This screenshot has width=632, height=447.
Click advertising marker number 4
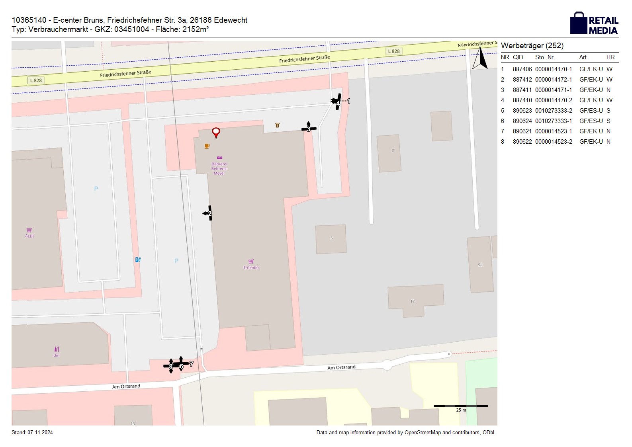tap(338, 102)
